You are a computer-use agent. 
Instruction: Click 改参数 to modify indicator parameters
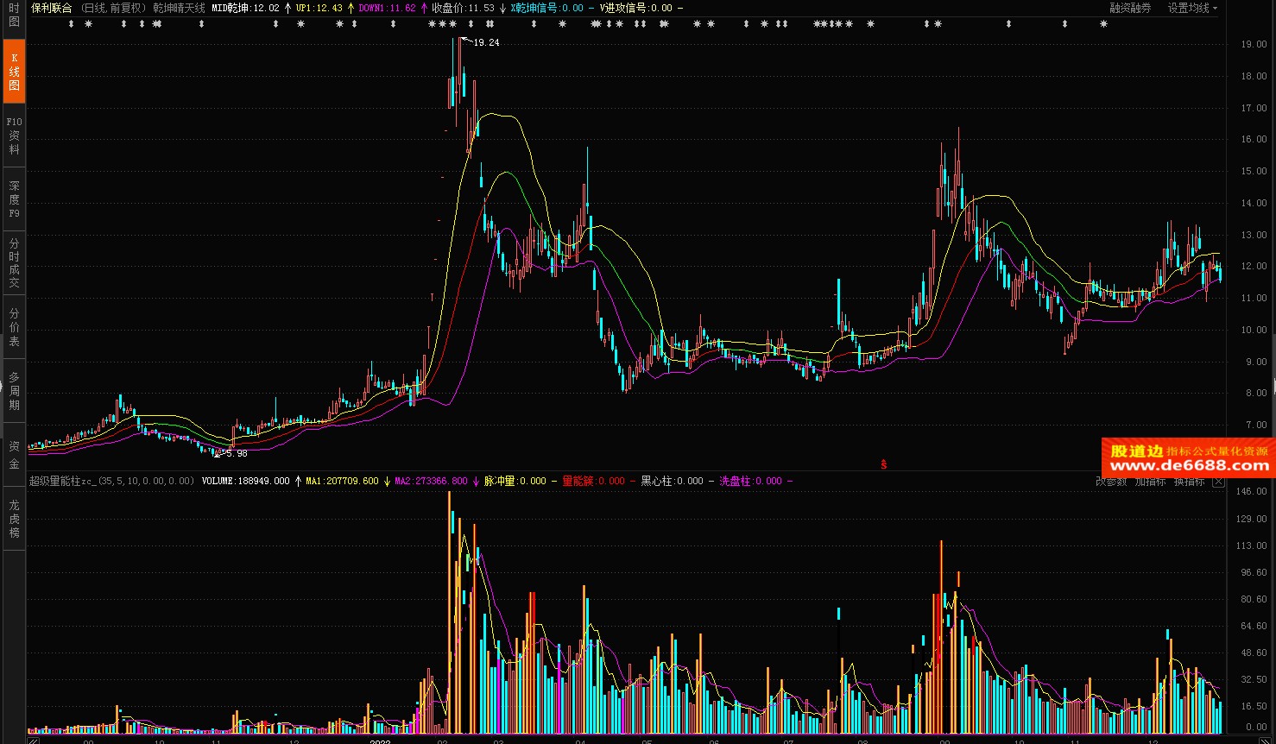(1111, 482)
